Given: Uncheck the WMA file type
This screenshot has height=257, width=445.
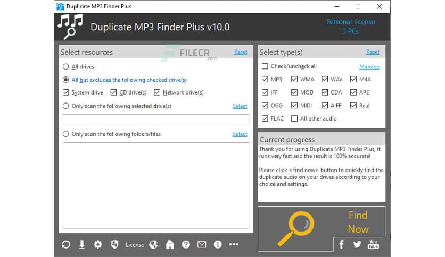Looking at the screenshot, I should 294,79.
